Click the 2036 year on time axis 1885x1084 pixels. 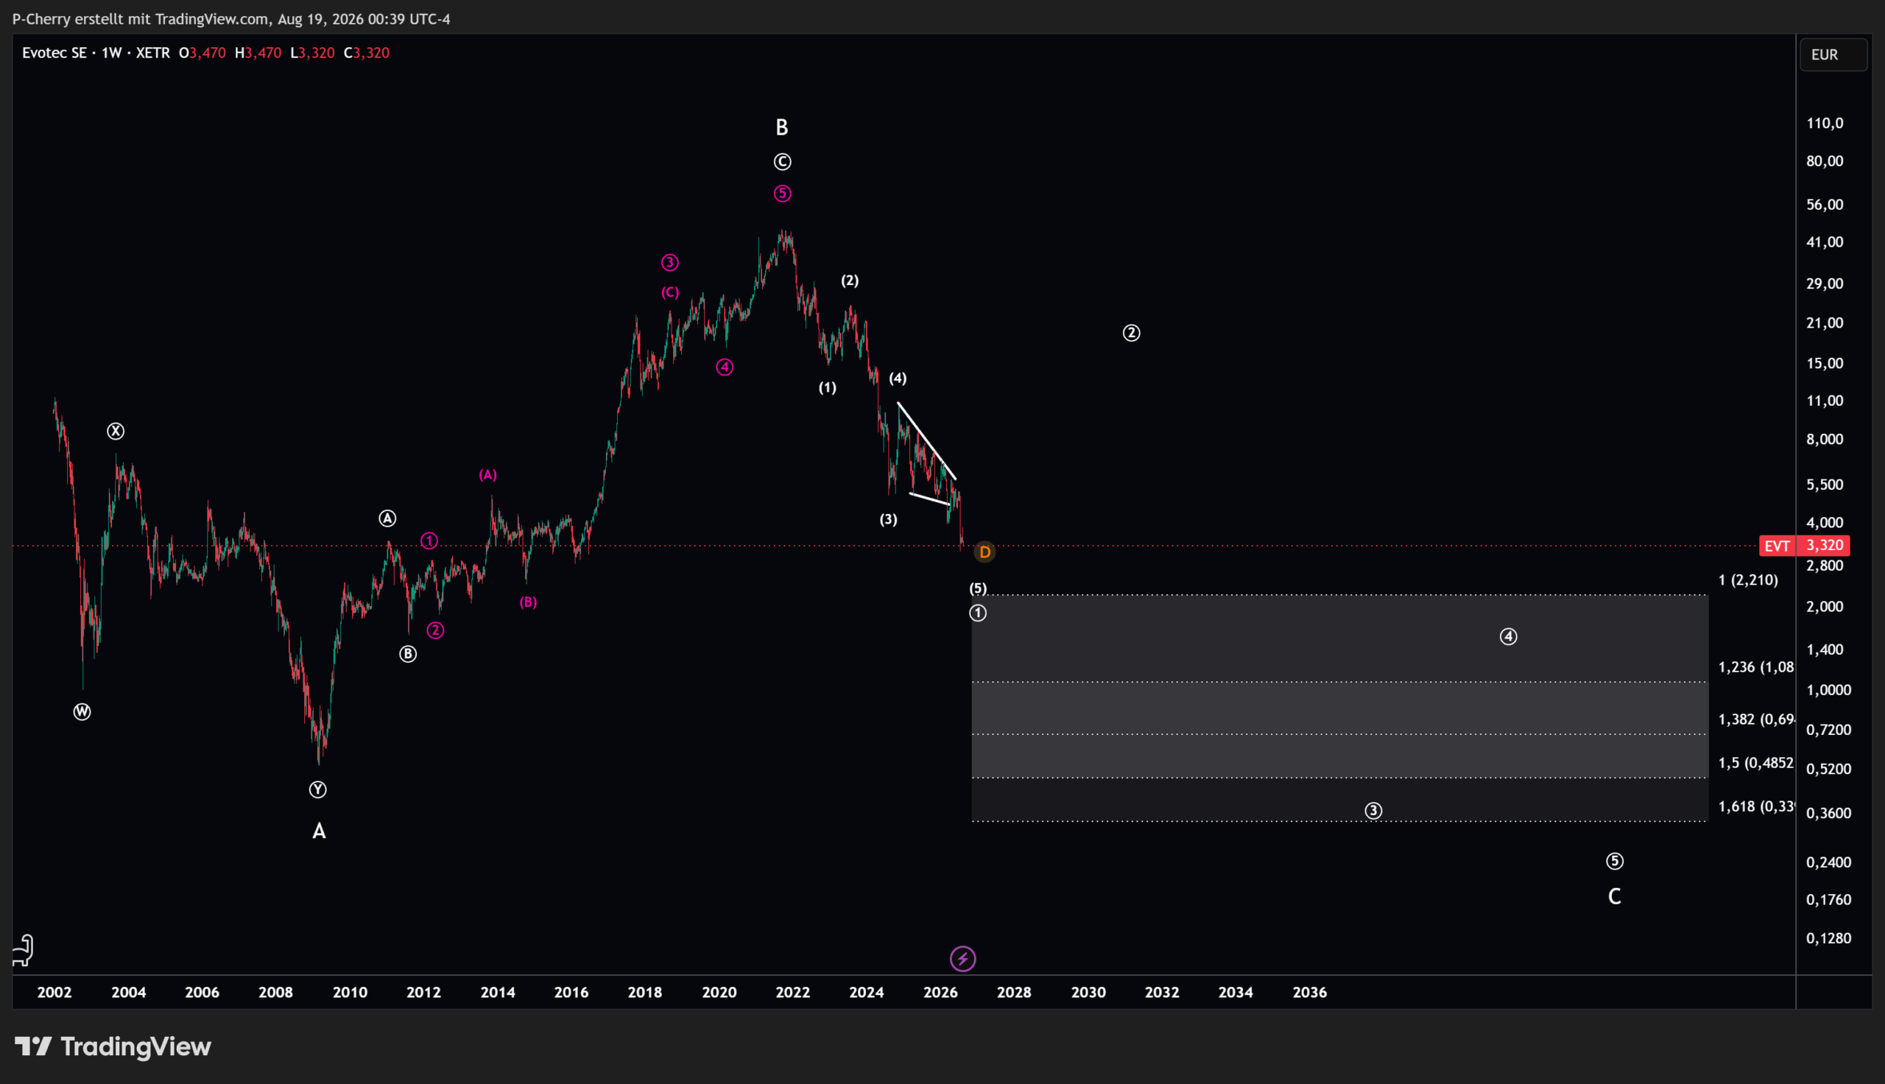pos(1310,993)
